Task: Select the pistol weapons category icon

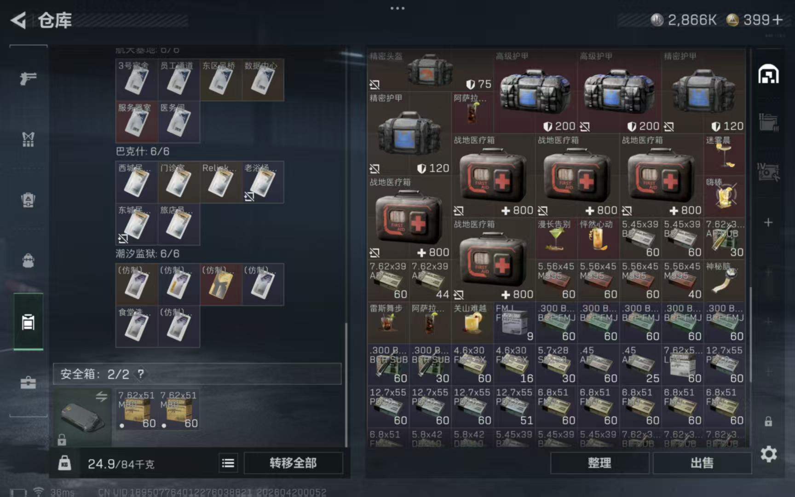Action: (x=28, y=78)
